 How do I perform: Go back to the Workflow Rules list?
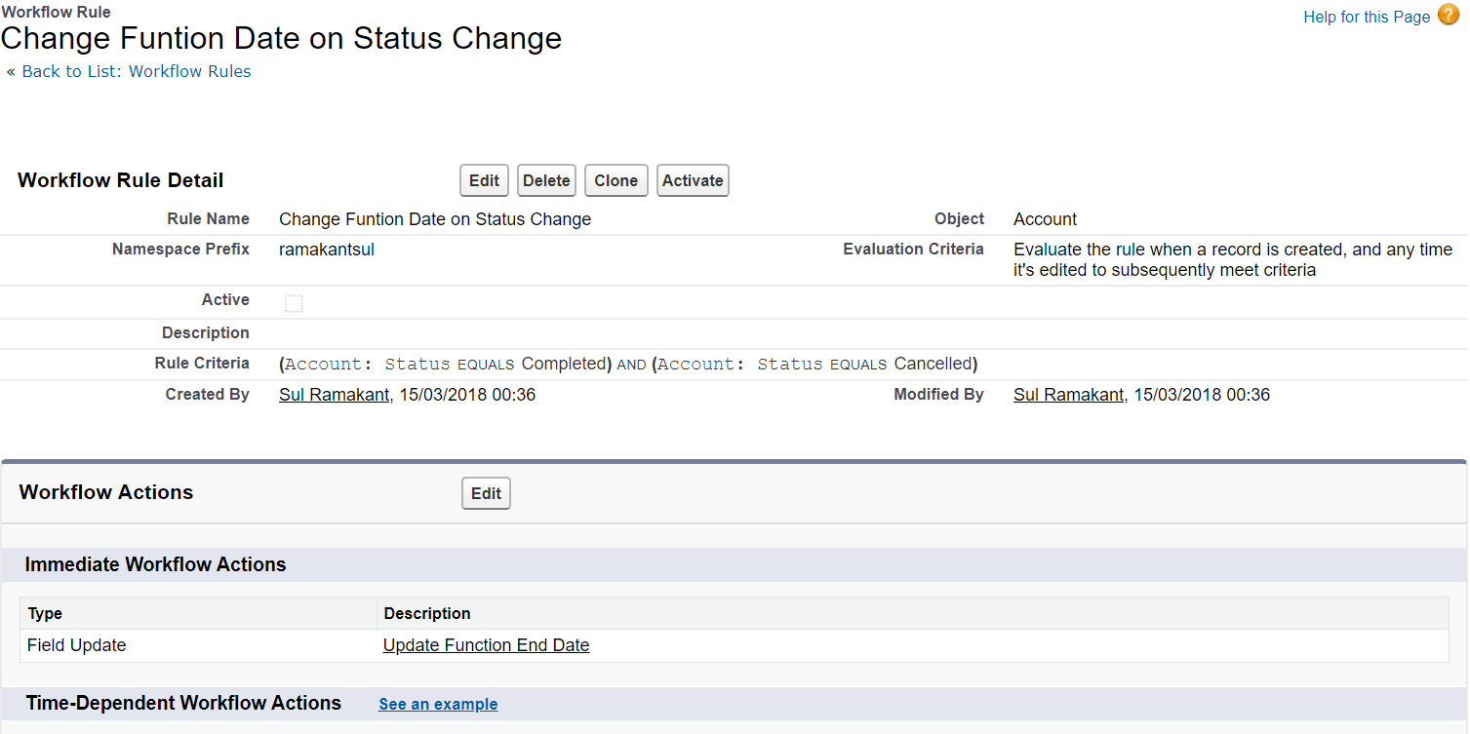tap(136, 71)
